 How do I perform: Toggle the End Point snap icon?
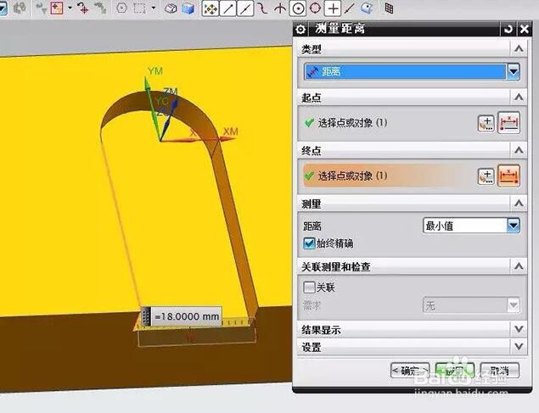click(227, 8)
